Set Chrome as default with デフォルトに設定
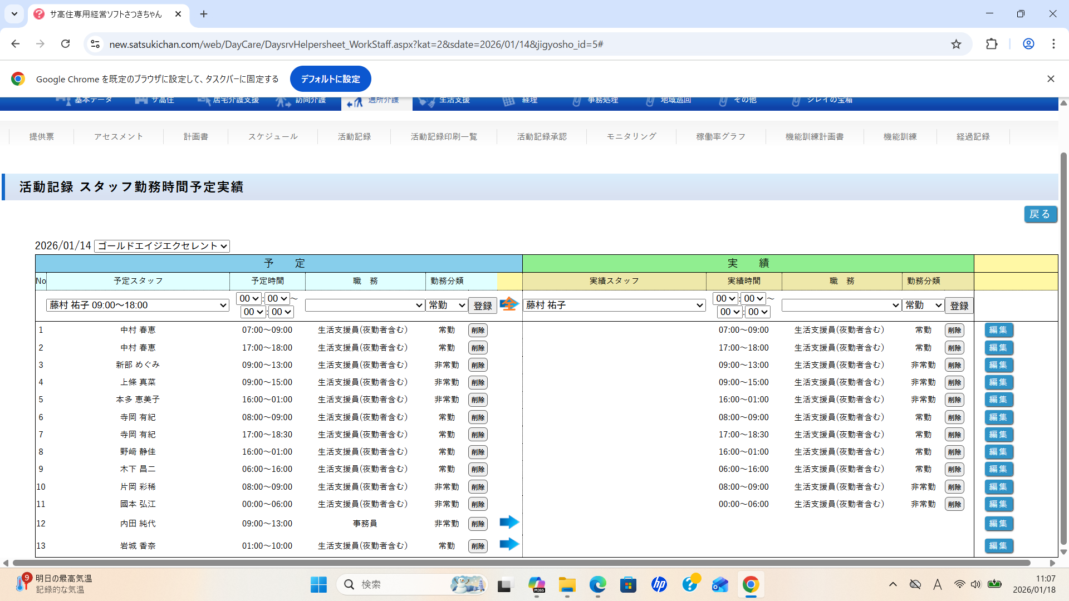 (330, 79)
